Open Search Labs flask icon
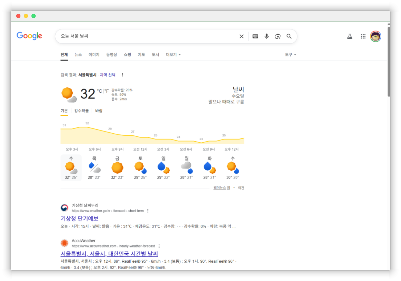Image resolution: width=401 pixels, height=281 pixels. [349, 36]
